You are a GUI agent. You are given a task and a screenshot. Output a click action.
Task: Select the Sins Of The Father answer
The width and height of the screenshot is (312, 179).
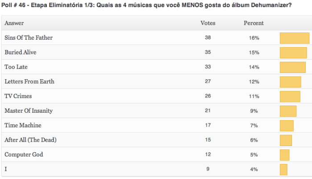[x=29, y=38]
